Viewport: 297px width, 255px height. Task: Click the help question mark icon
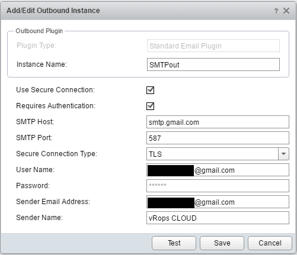tap(276, 11)
